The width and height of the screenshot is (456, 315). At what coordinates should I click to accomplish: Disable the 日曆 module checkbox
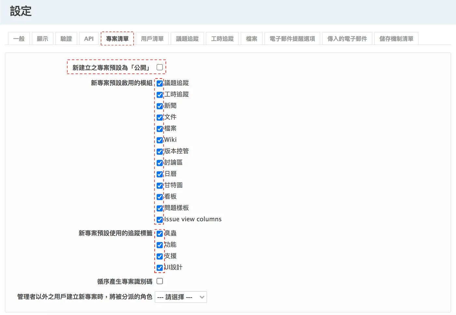[160, 174]
